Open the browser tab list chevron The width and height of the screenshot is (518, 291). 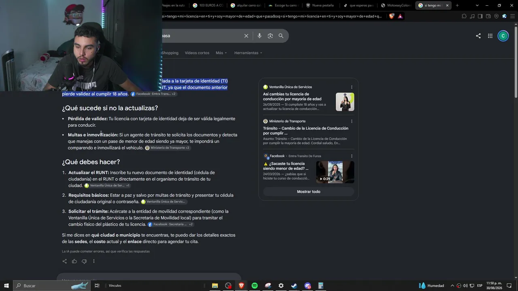point(477,5)
